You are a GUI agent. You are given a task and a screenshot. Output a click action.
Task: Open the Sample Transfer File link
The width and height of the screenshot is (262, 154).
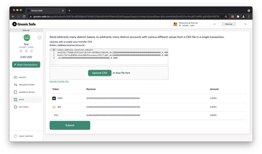point(59,81)
